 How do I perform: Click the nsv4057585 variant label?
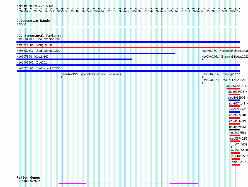(240, 156)
